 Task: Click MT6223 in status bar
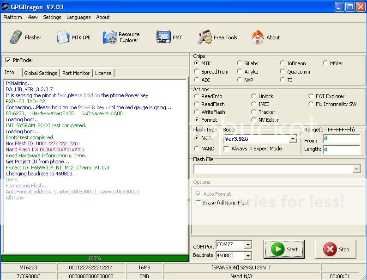click(x=28, y=268)
